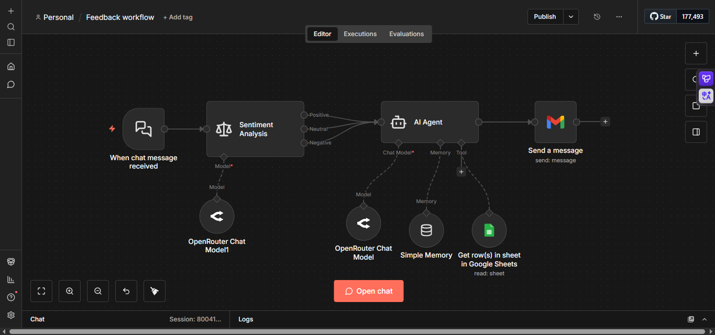The height and width of the screenshot is (335, 715).
Task: Select the Sentiment Analysis scales node
Action: (255, 129)
